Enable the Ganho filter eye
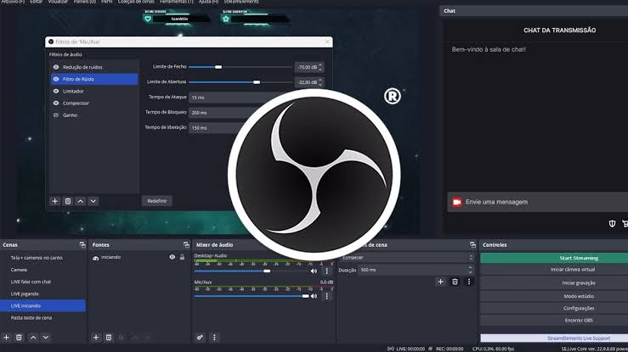The image size is (628, 352). tap(56, 115)
